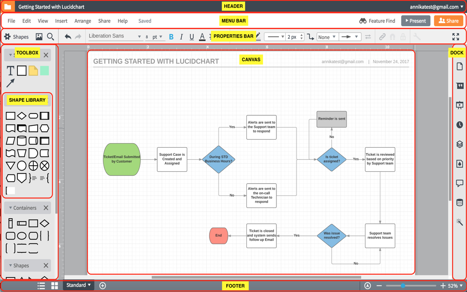This screenshot has height=292, width=467.
Task: Open the Liberation Sans font dropdown
Action: tap(115, 36)
